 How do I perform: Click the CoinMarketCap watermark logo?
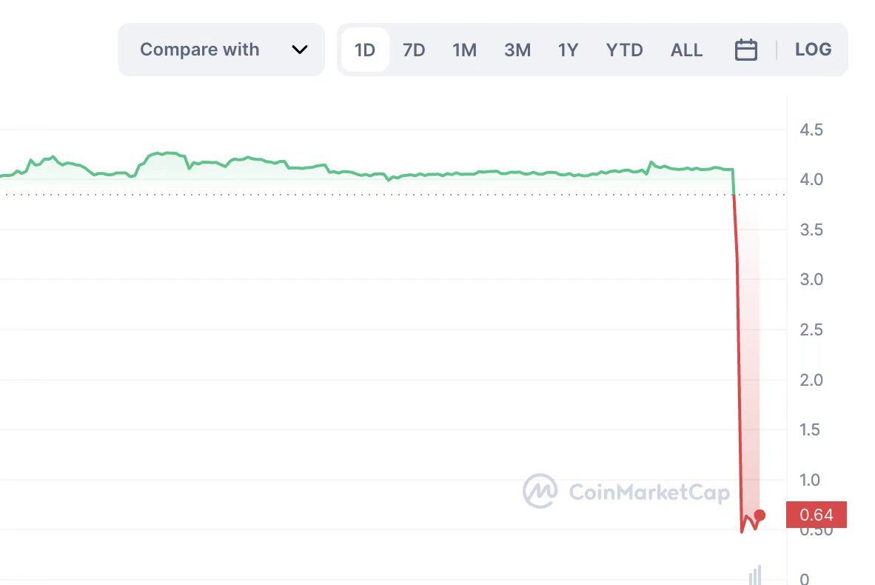(x=541, y=490)
